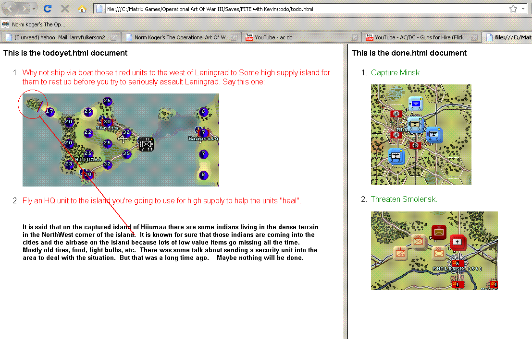Select the file:///C:/Mat tab

click(507, 37)
